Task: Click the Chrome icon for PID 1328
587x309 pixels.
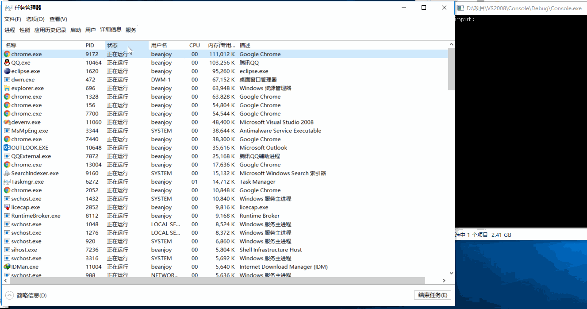Action: 7,97
